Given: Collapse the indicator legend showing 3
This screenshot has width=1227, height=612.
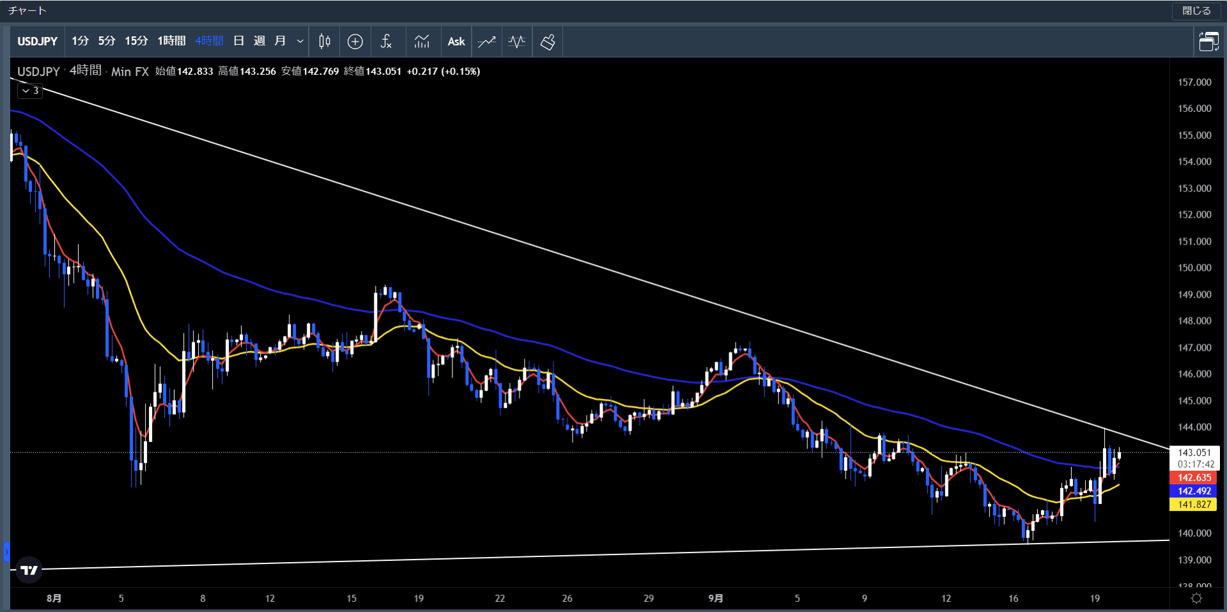Looking at the screenshot, I should pos(30,91).
